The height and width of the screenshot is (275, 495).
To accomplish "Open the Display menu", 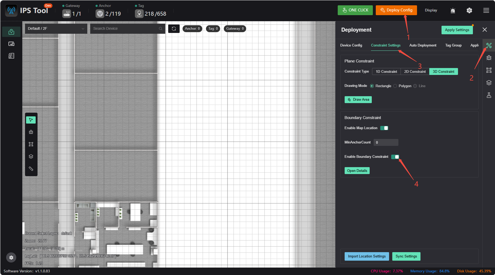I will [x=431, y=10].
